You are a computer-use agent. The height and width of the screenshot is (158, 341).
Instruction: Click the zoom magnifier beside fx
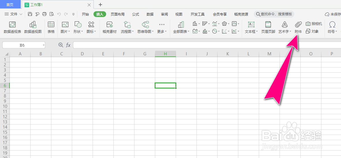tap(61, 45)
